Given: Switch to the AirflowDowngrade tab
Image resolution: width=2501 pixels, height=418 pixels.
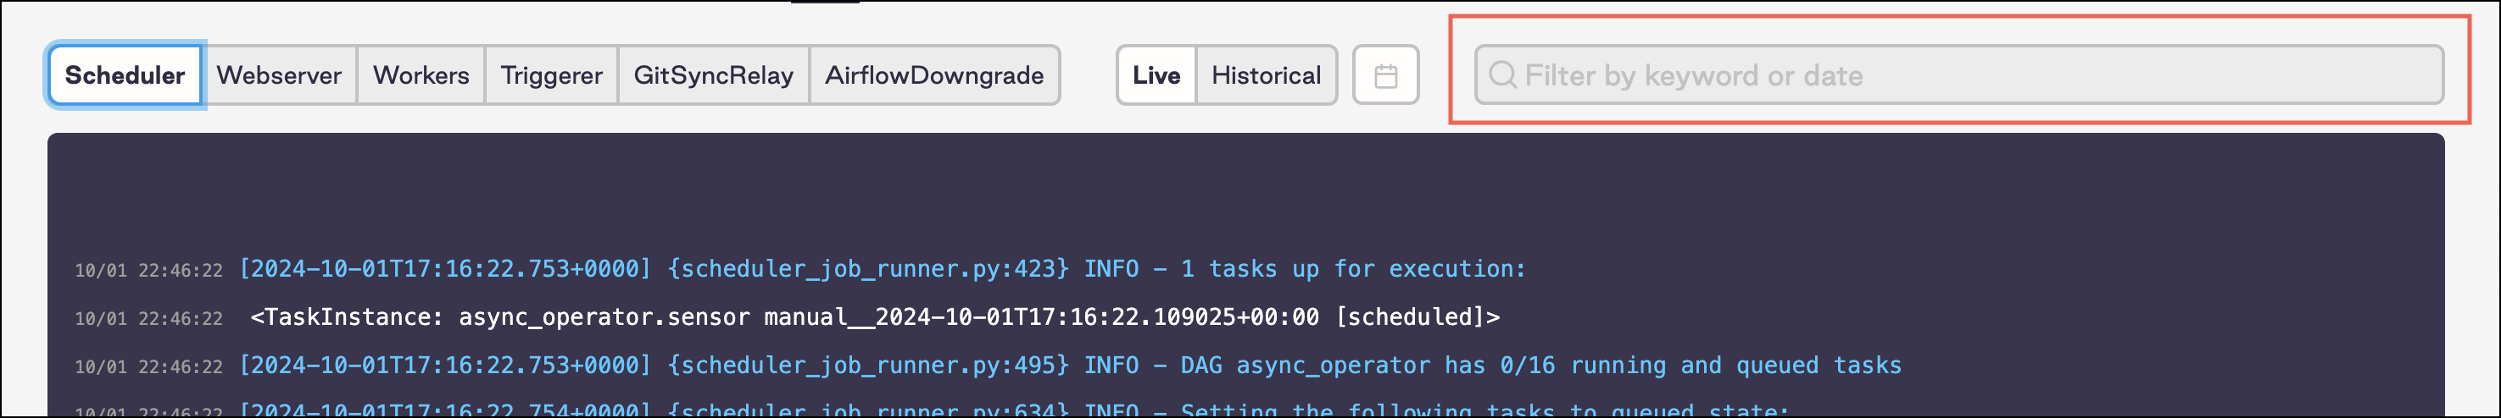Looking at the screenshot, I should click(934, 75).
